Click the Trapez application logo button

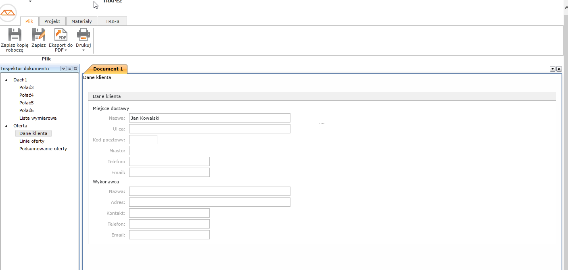(x=8, y=13)
